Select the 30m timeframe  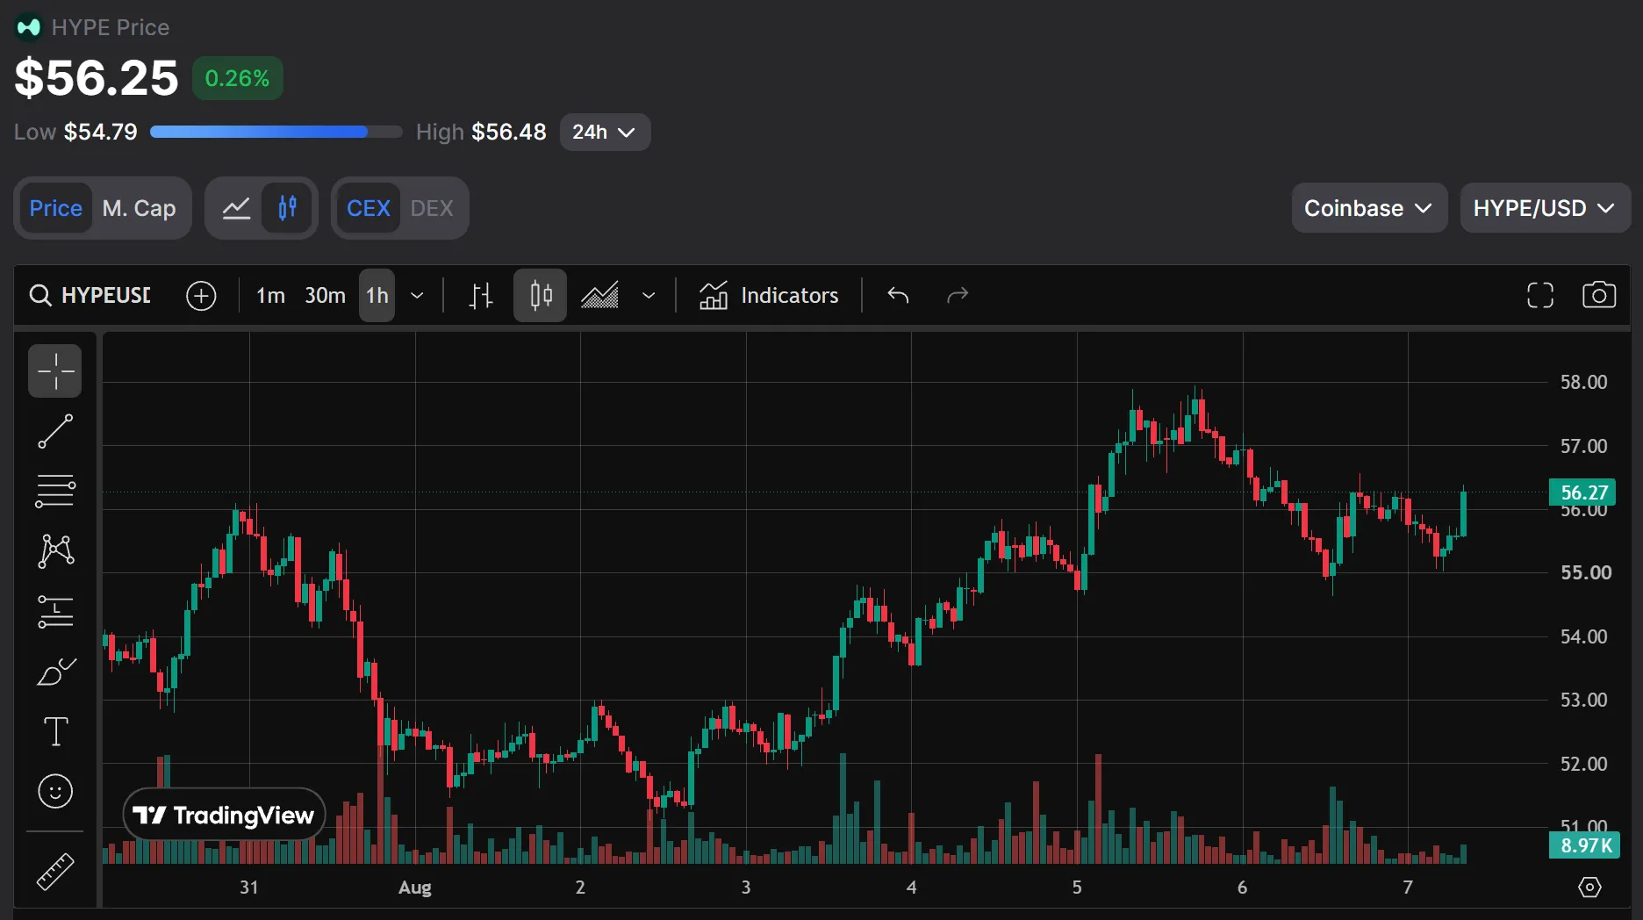coord(325,295)
